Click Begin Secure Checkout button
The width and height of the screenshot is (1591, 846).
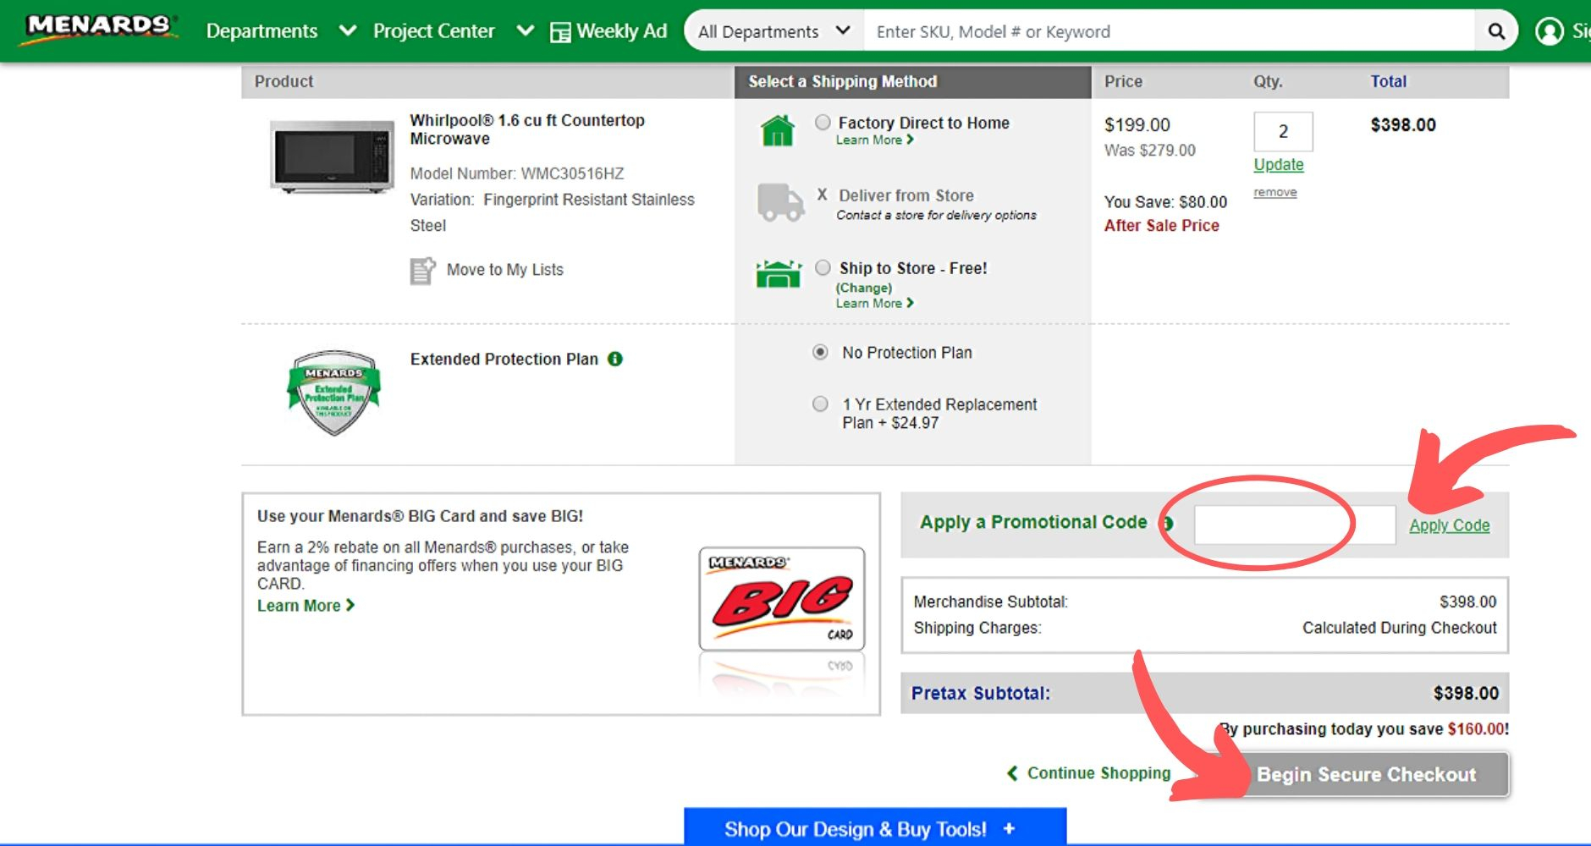(1366, 774)
